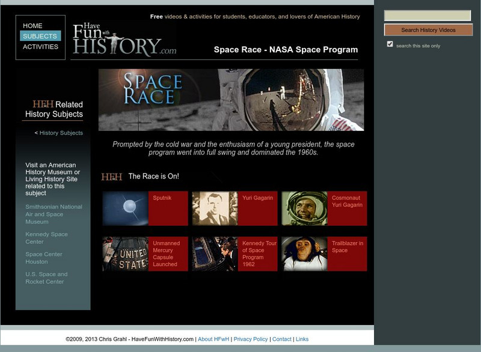The height and width of the screenshot is (352, 481).
Task: Click the Have Fun with History logo
Action: pyautogui.click(x=124, y=39)
